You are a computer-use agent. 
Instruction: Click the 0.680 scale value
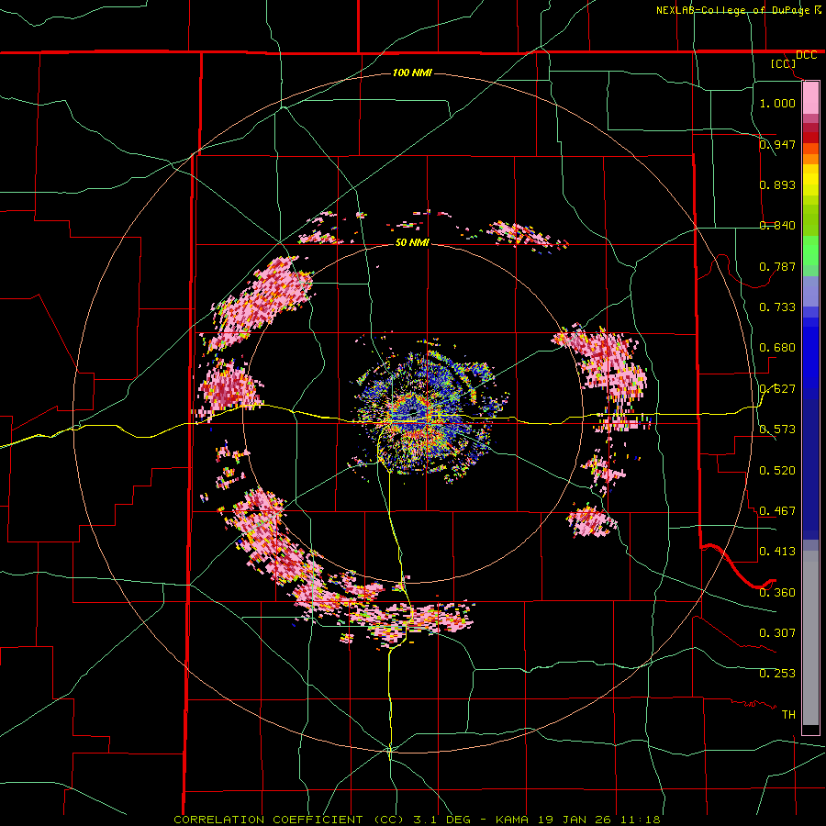tap(777, 348)
